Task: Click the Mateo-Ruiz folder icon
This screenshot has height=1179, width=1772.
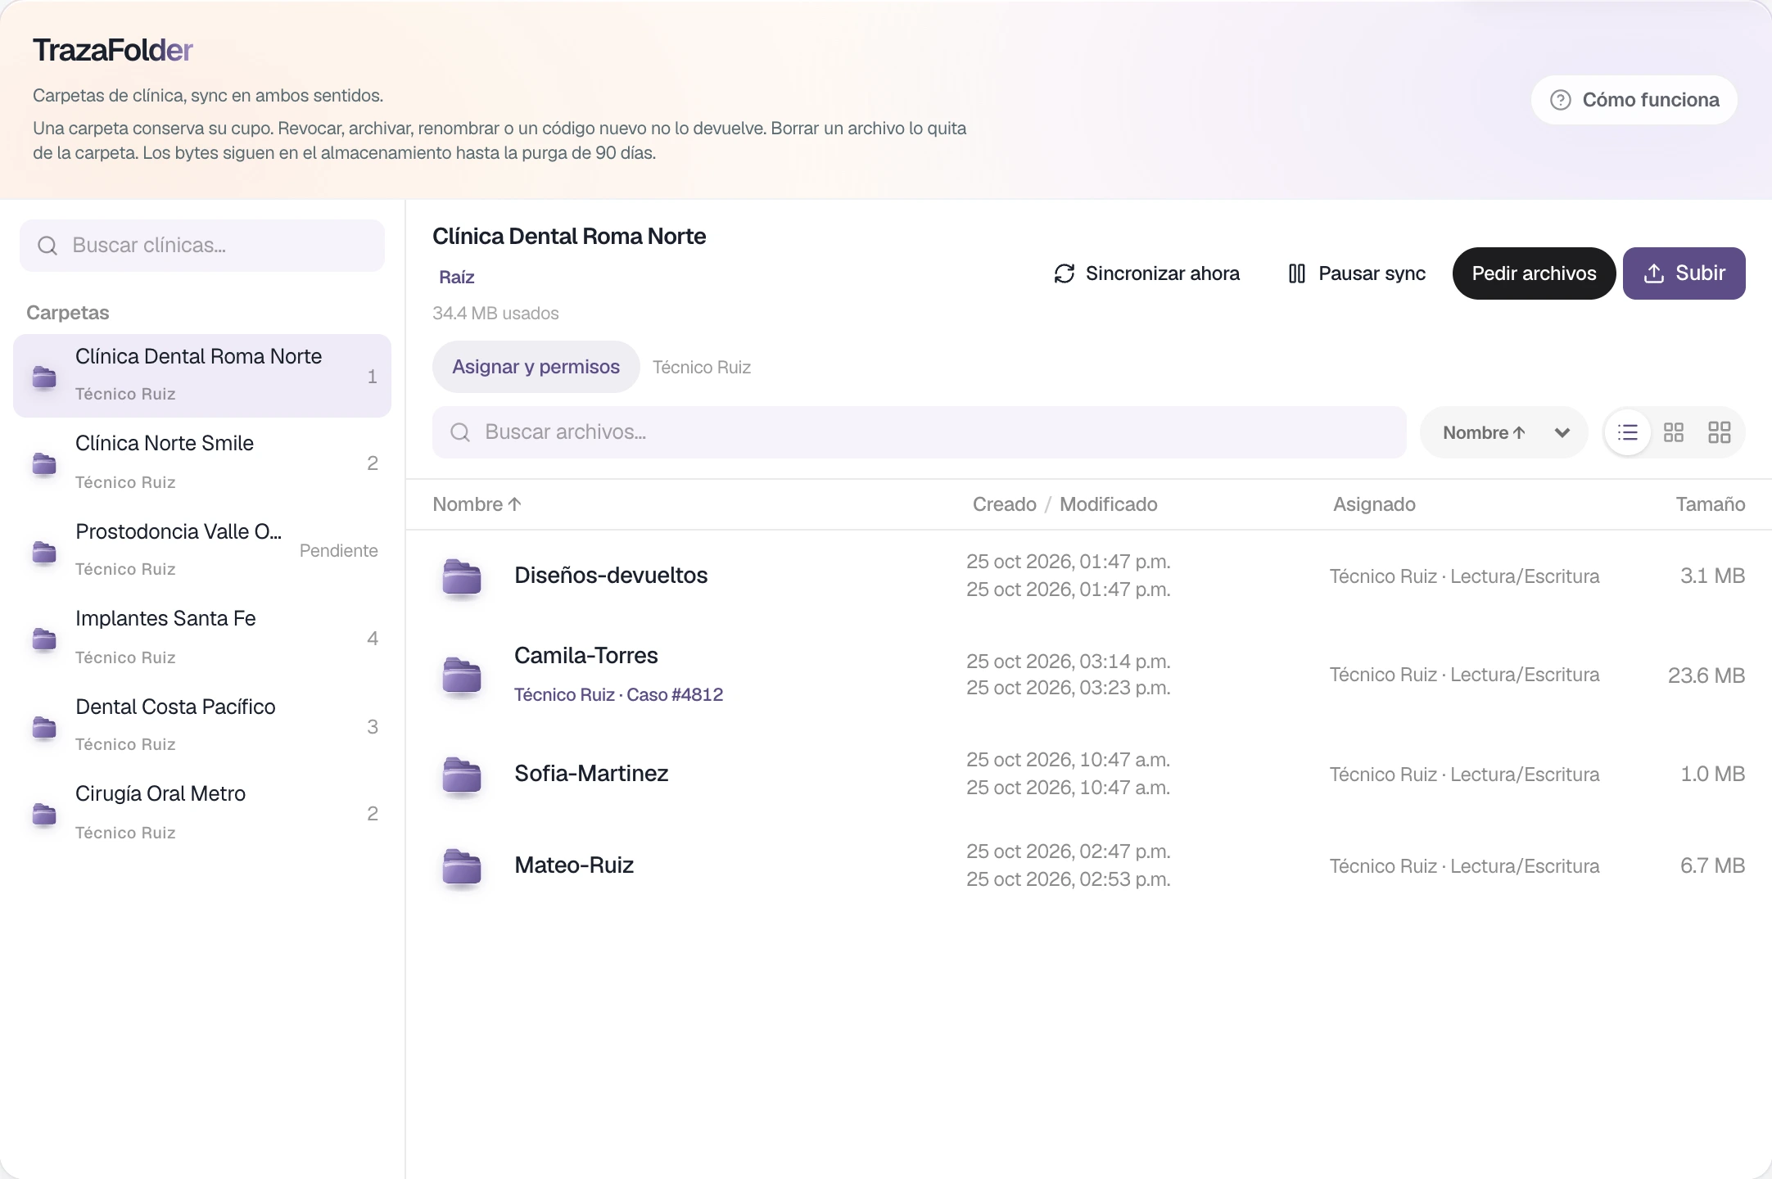Action: click(x=462, y=867)
